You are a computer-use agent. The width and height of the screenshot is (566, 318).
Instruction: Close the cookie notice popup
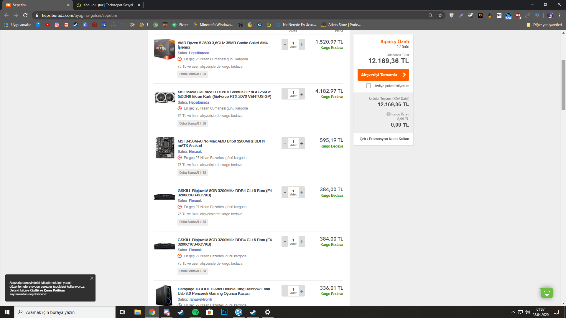pyautogui.click(x=92, y=278)
